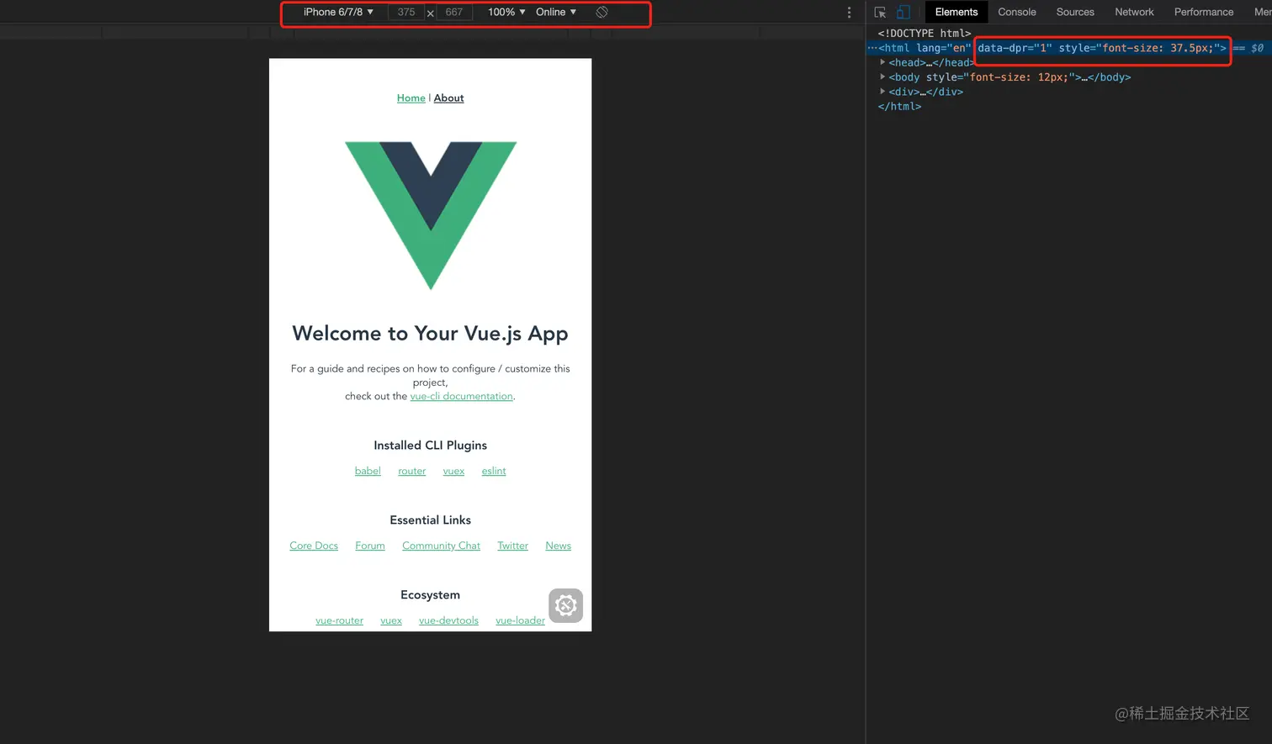Open the device toolbar more options menu
This screenshot has height=744, width=1272.
tap(849, 13)
